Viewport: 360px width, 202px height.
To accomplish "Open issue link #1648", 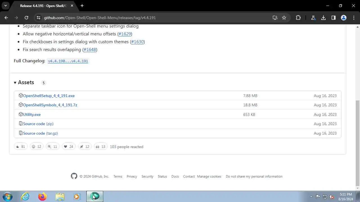I will (90, 49).
